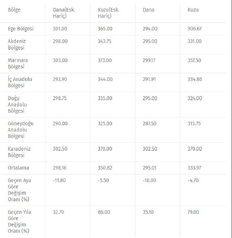Select the Marmara Bölgesi row label
232x238 pixels.
pyautogui.click(x=18, y=63)
